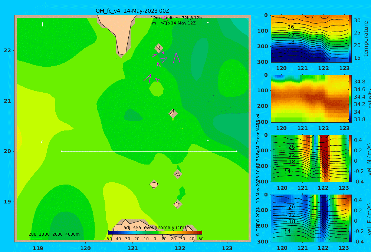Click the 'temperature' color bar axis label

[x=366, y=39]
